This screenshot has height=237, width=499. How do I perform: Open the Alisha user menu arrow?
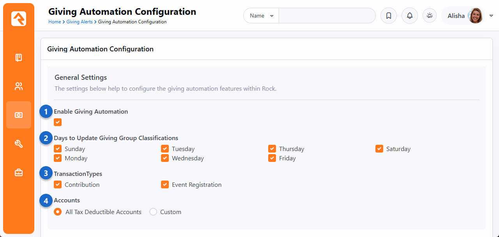tap(491, 16)
